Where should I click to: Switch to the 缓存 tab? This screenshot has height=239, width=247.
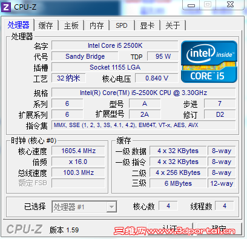pos(46,25)
